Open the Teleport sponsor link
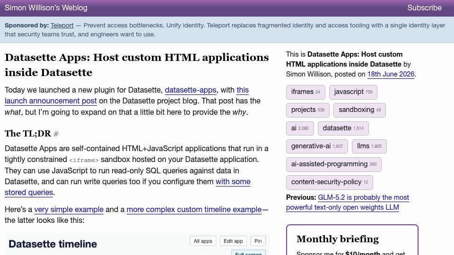The width and height of the screenshot is (454, 255). [x=62, y=25]
